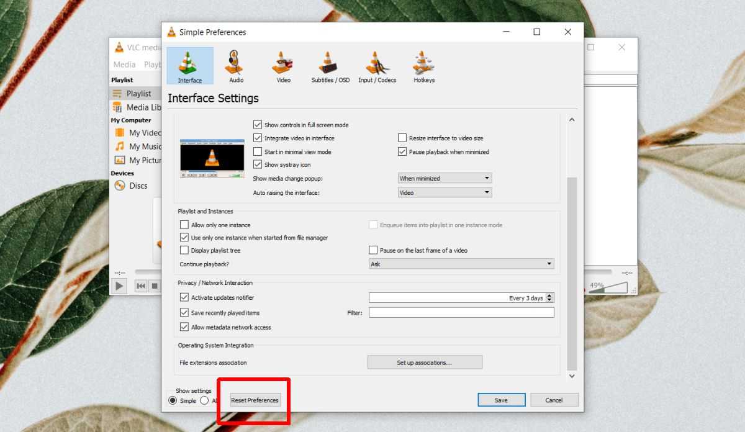Viewport: 745px width, 432px height.
Task: Select the Simple show settings radio button
Action: click(x=173, y=401)
